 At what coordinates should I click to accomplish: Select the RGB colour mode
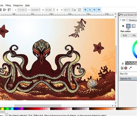125,35
